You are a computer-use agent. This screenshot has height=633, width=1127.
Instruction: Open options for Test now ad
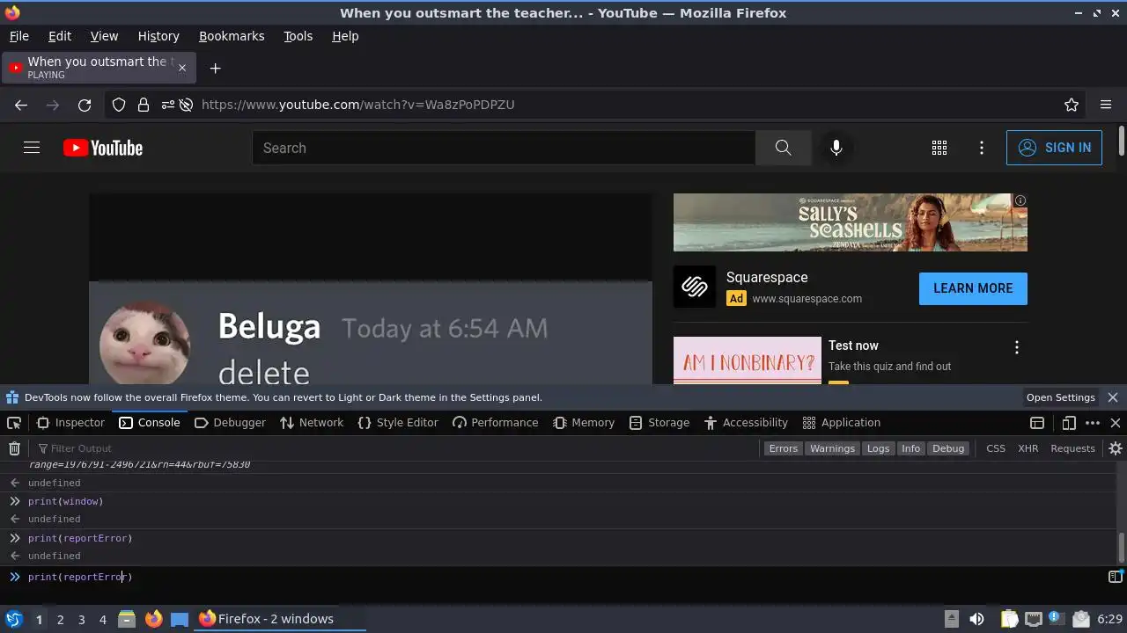click(x=1017, y=347)
